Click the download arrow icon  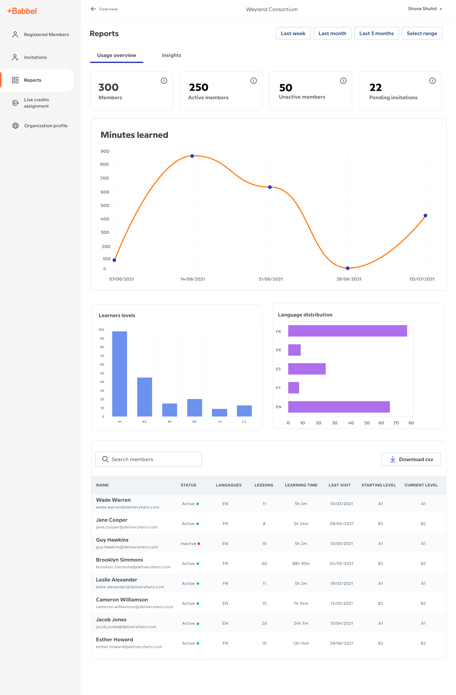(x=393, y=459)
